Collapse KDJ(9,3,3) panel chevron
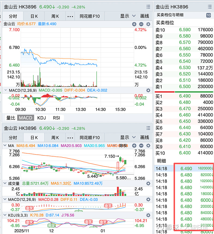 [x=5, y=215]
